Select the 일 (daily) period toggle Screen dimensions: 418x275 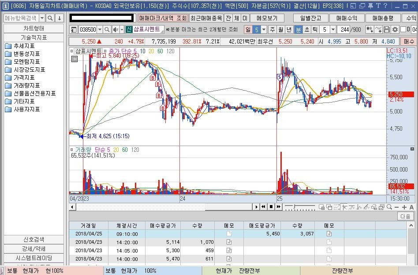tap(248, 29)
